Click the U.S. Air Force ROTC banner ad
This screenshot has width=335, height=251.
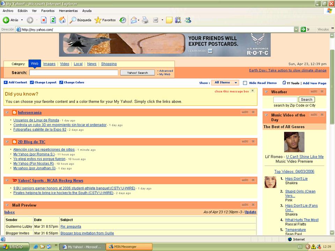[165, 45]
